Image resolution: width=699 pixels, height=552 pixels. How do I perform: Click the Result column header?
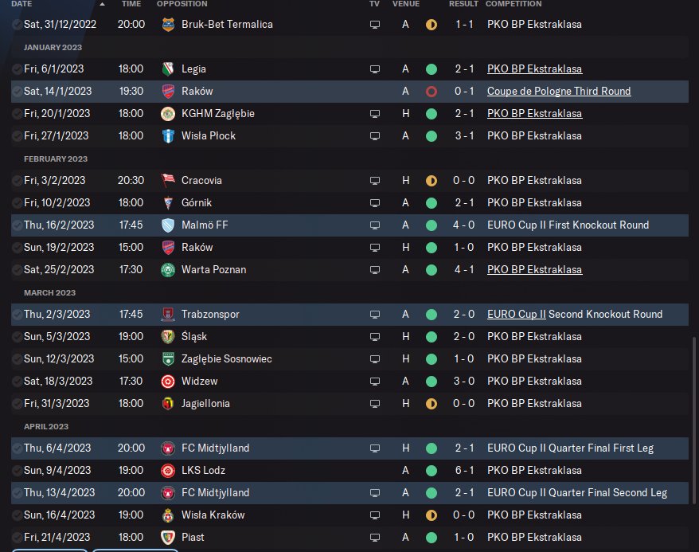[463, 4]
